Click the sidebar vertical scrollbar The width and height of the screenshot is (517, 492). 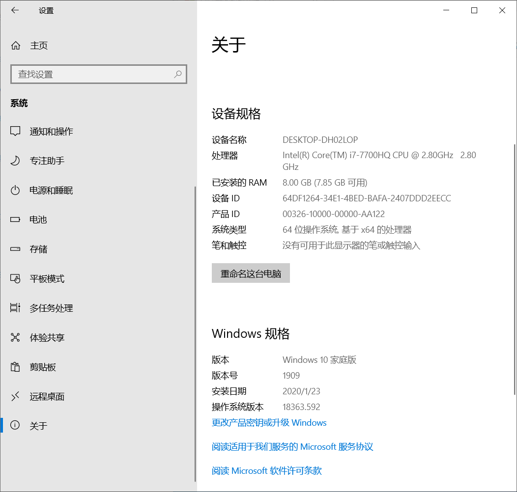[195, 334]
